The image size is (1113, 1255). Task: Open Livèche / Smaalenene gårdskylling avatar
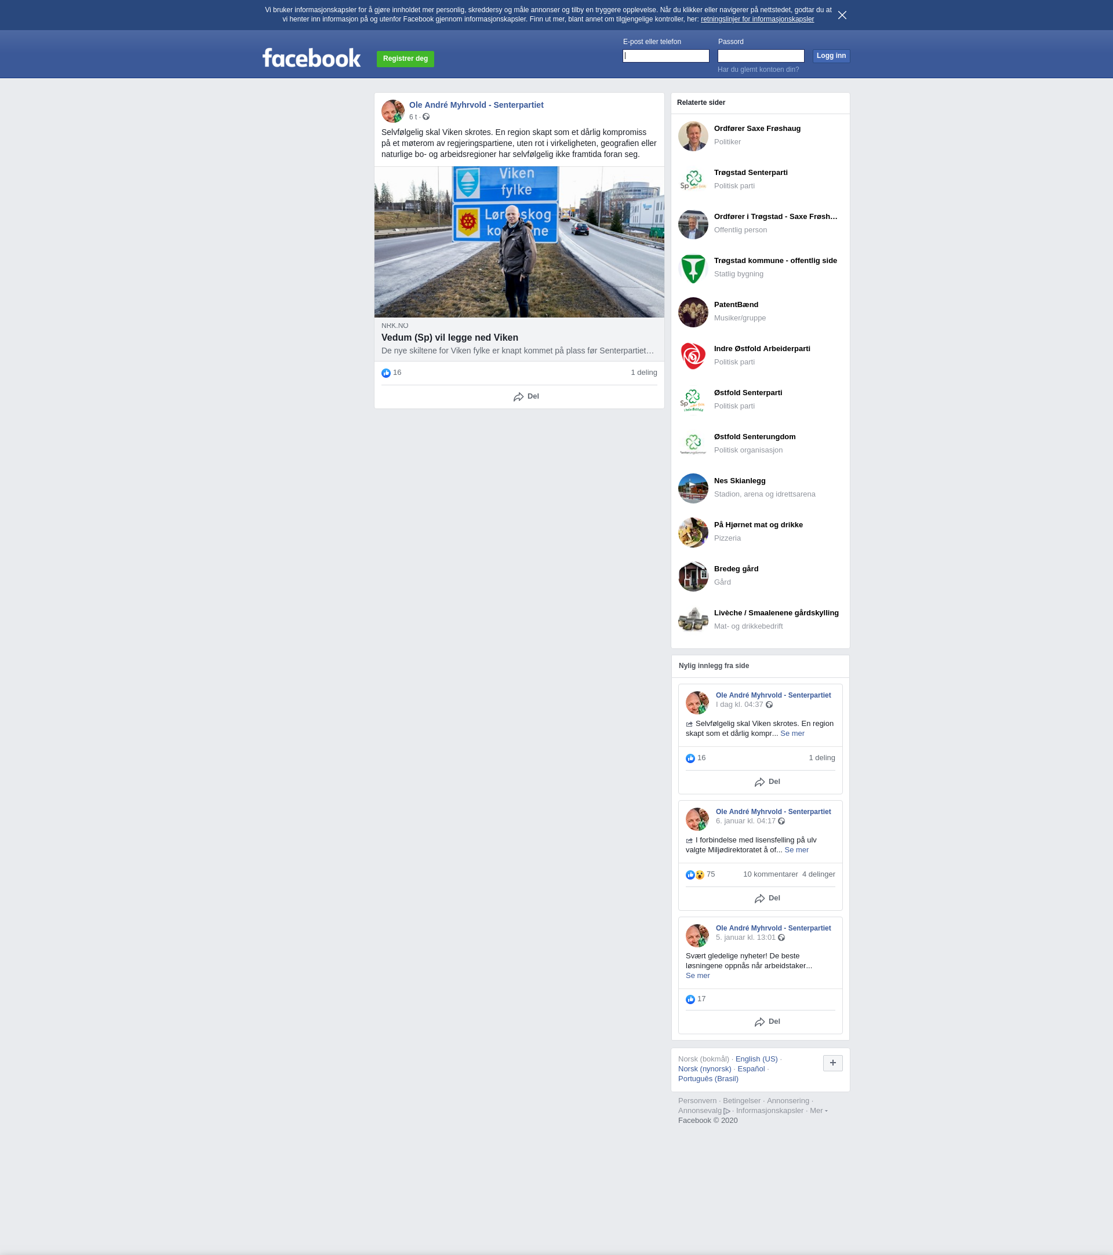[x=693, y=620]
